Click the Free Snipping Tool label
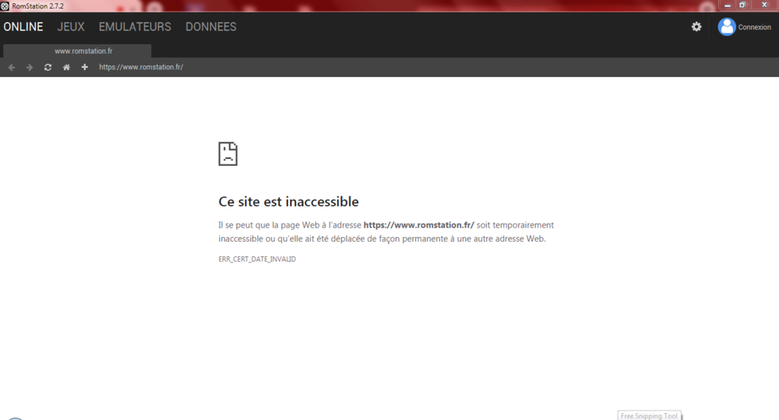This screenshot has height=420, width=779. click(x=649, y=415)
